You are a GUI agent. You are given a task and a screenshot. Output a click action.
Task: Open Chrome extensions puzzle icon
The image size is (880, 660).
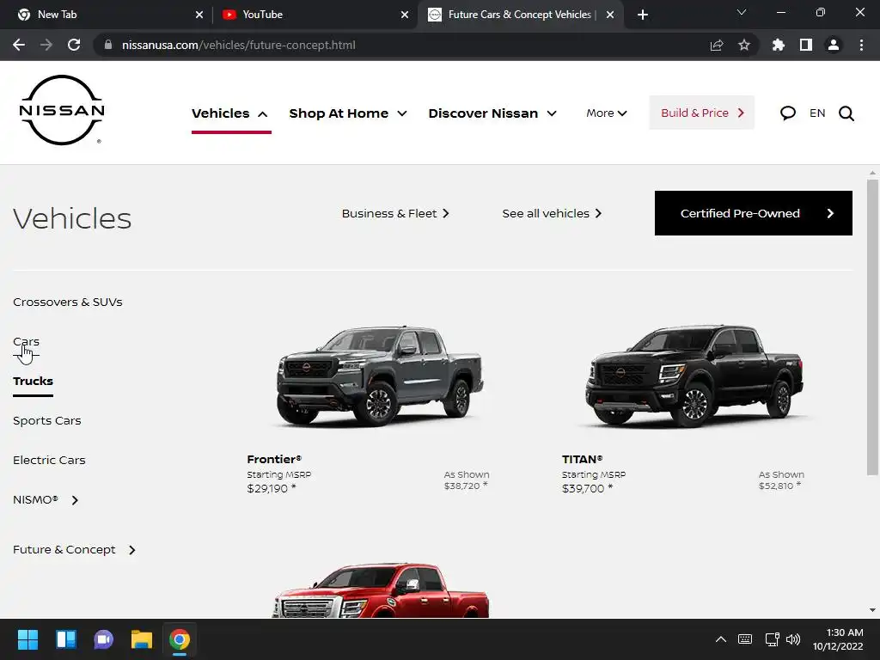778,45
